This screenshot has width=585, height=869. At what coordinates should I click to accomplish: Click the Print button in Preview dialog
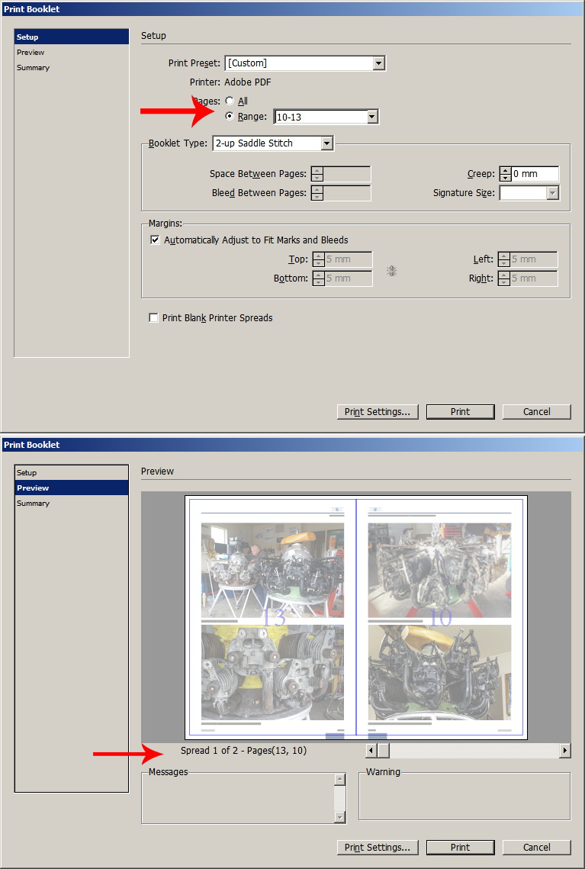[x=461, y=848]
